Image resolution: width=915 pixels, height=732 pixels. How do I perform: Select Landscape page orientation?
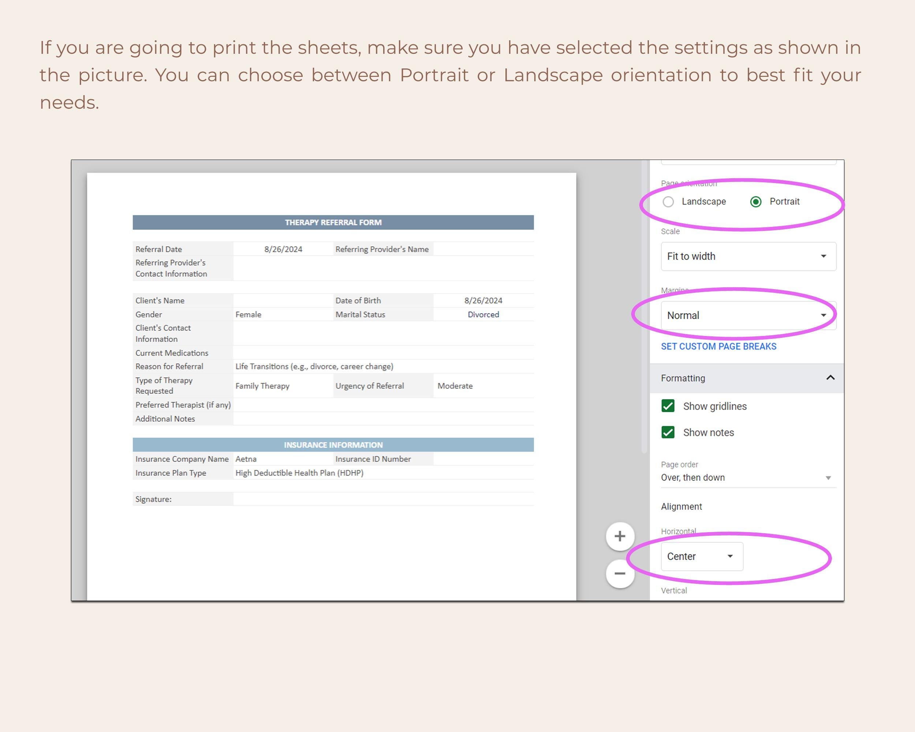669,202
